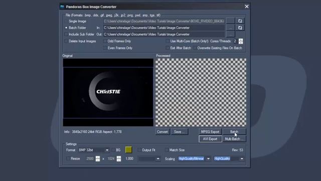Click the Convert button
This screenshot has height=181, width=321.
pyautogui.click(x=163, y=132)
